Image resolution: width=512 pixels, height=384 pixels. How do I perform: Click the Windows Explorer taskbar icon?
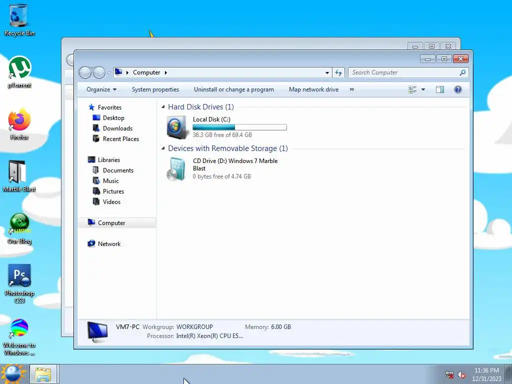pos(43,374)
